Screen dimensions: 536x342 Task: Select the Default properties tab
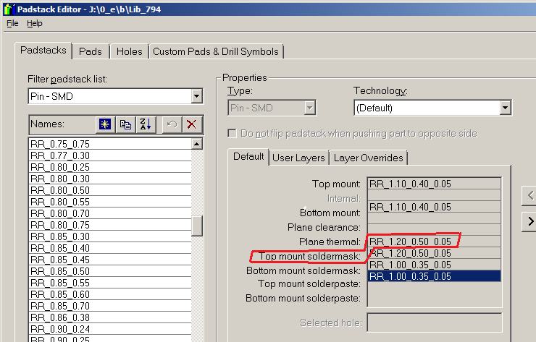(x=248, y=157)
